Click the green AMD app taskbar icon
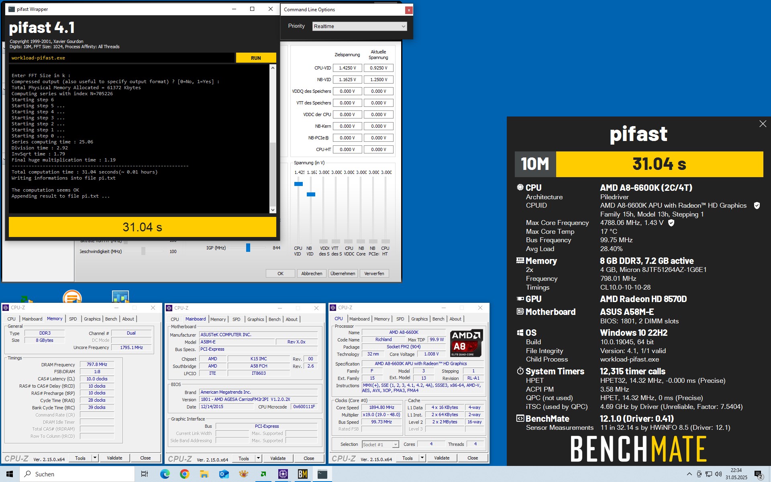Image resolution: width=771 pixels, height=482 pixels. tap(263, 474)
